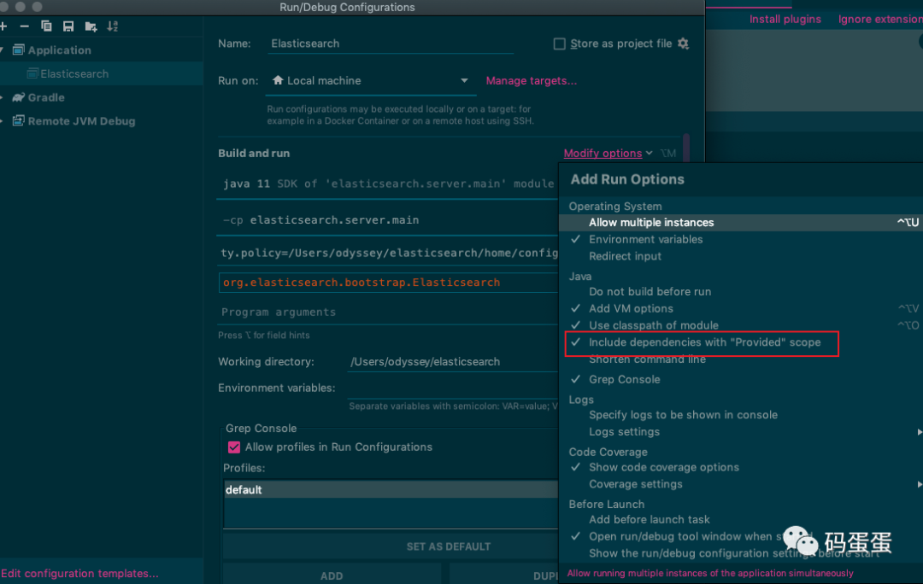Click the -cp elasticsearch.server.main classpath field
Image resolution: width=923 pixels, height=584 pixels.
click(x=389, y=220)
